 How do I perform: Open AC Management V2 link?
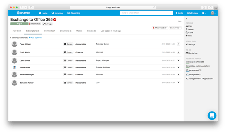[x=194, y=70]
